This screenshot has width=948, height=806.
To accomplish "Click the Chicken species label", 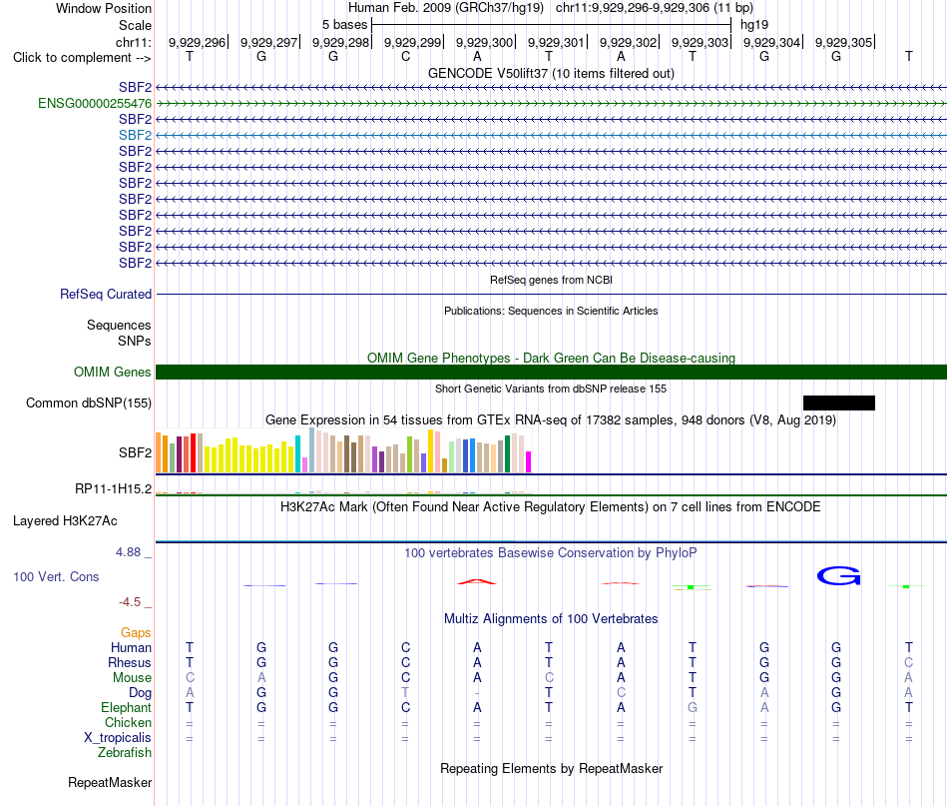I will [x=128, y=722].
